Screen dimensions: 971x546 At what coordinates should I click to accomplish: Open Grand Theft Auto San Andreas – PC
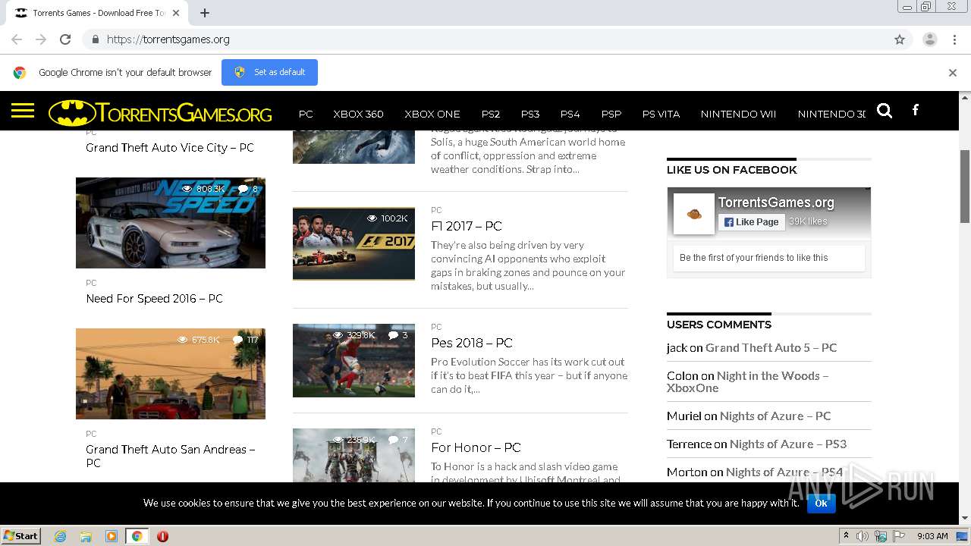(170, 456)
